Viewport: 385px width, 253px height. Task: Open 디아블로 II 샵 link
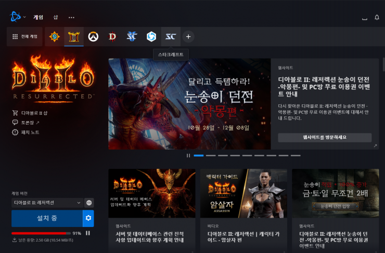pyautogui.click(x=34, y=113)
